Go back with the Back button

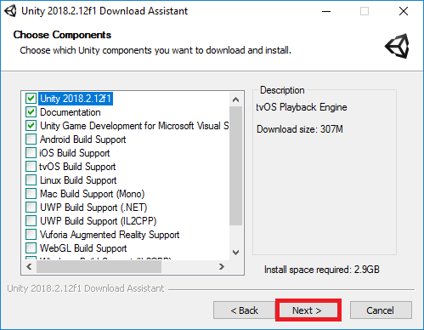click(x=245, y=310)
